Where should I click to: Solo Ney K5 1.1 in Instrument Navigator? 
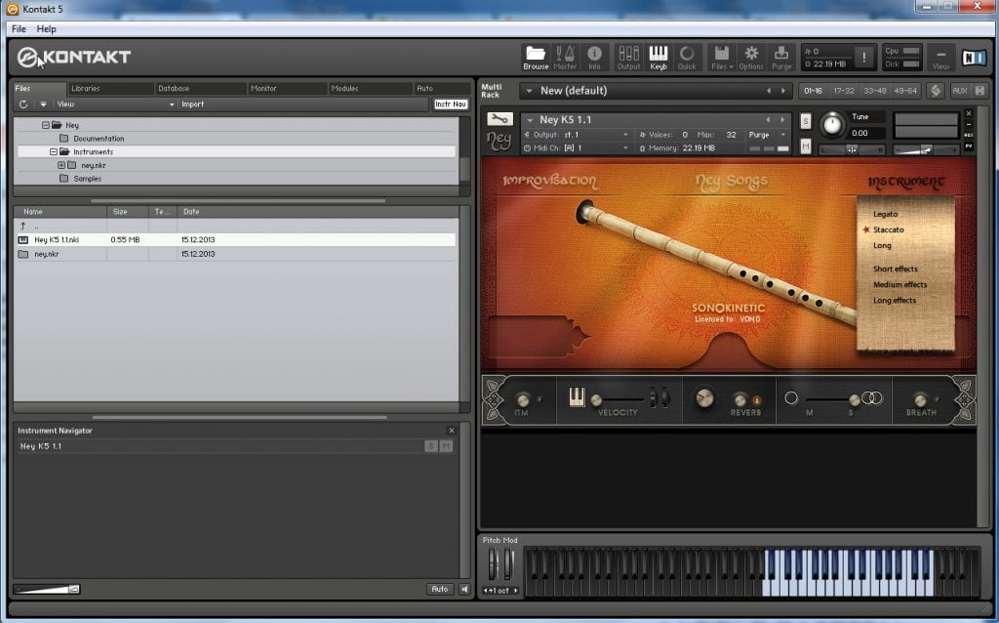pyautogui.click(x=430, y=446)
